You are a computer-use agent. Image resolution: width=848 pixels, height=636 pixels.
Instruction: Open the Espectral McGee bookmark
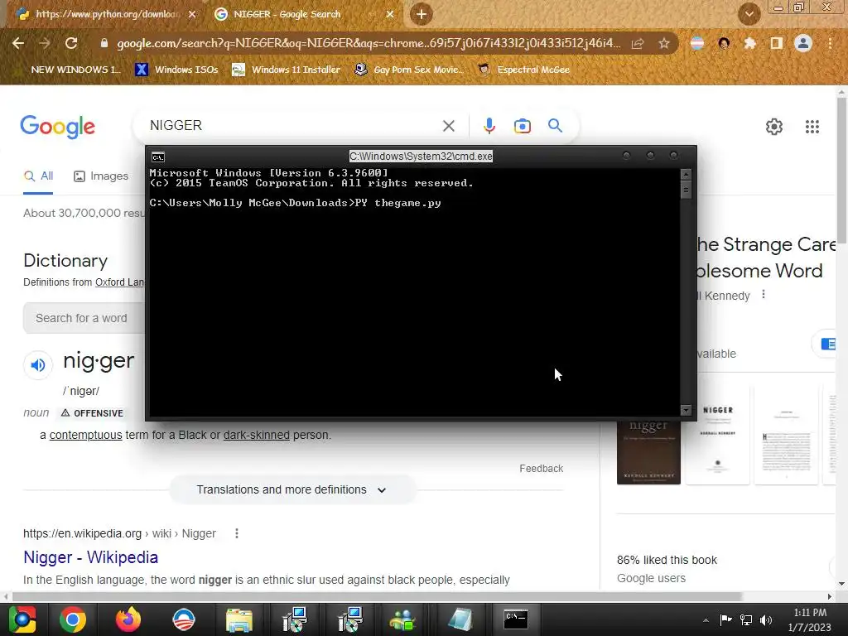(x=524, y=70)
